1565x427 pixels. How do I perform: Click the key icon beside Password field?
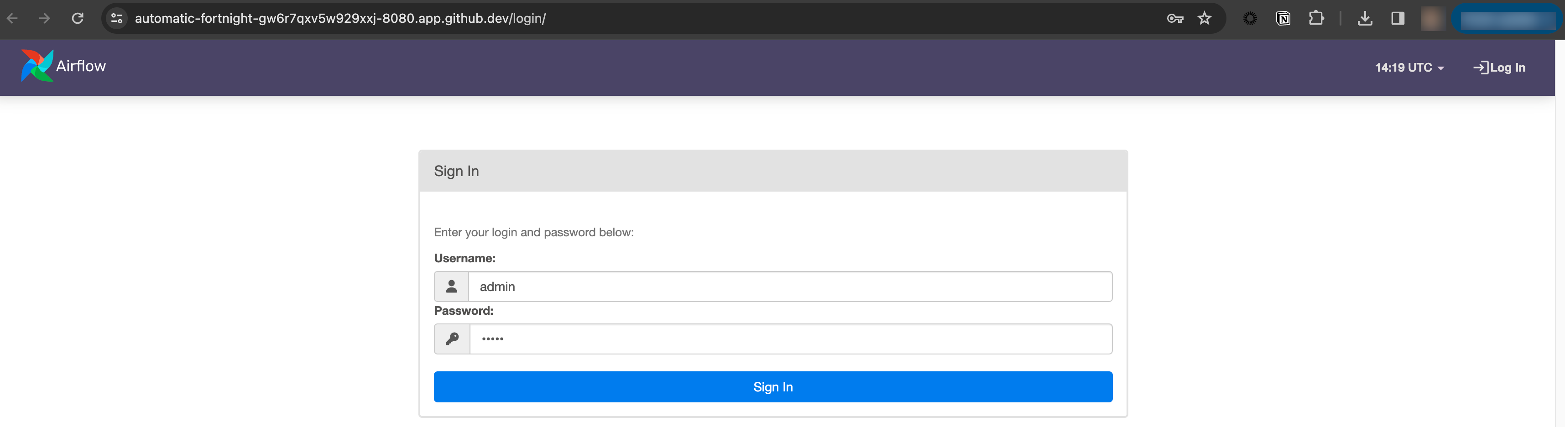[452, 339]
